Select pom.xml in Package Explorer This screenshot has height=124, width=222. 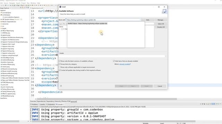point(5,85)
